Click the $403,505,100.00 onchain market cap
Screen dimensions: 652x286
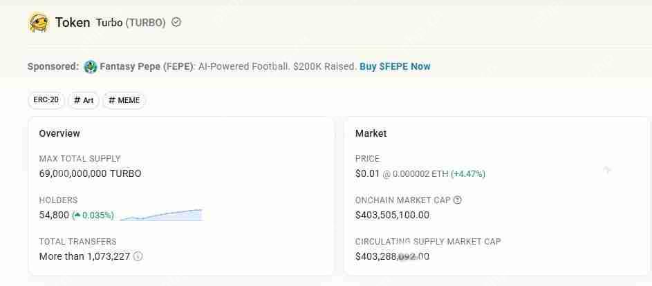coord(392,215)
